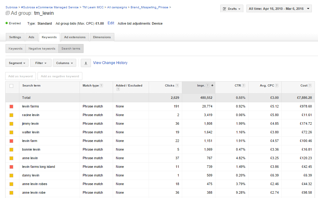The width and height of the screenshot is (318, 198).
Task: Click the search term 'bonnie lewin'
Action: click(31, 150)
